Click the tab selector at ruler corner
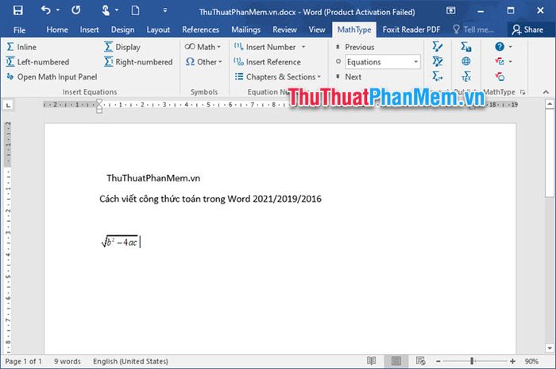 (x=8, y=105)
